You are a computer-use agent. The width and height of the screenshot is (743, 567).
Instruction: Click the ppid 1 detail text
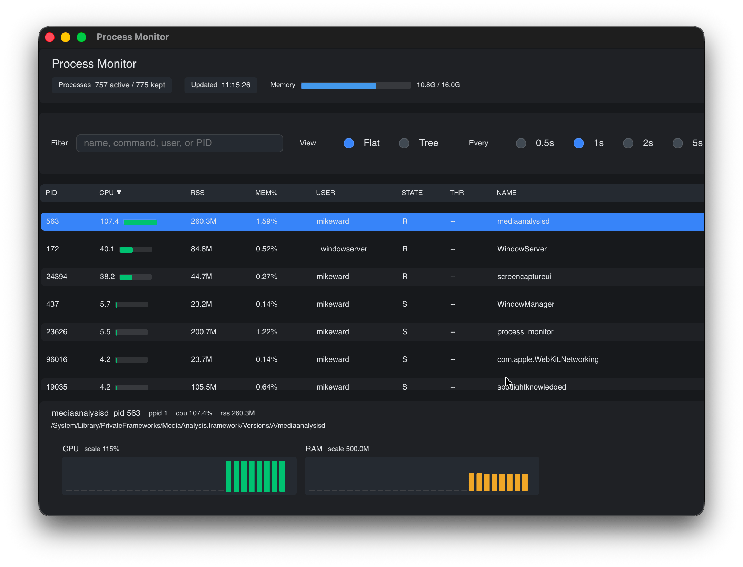tap(158, 413)
